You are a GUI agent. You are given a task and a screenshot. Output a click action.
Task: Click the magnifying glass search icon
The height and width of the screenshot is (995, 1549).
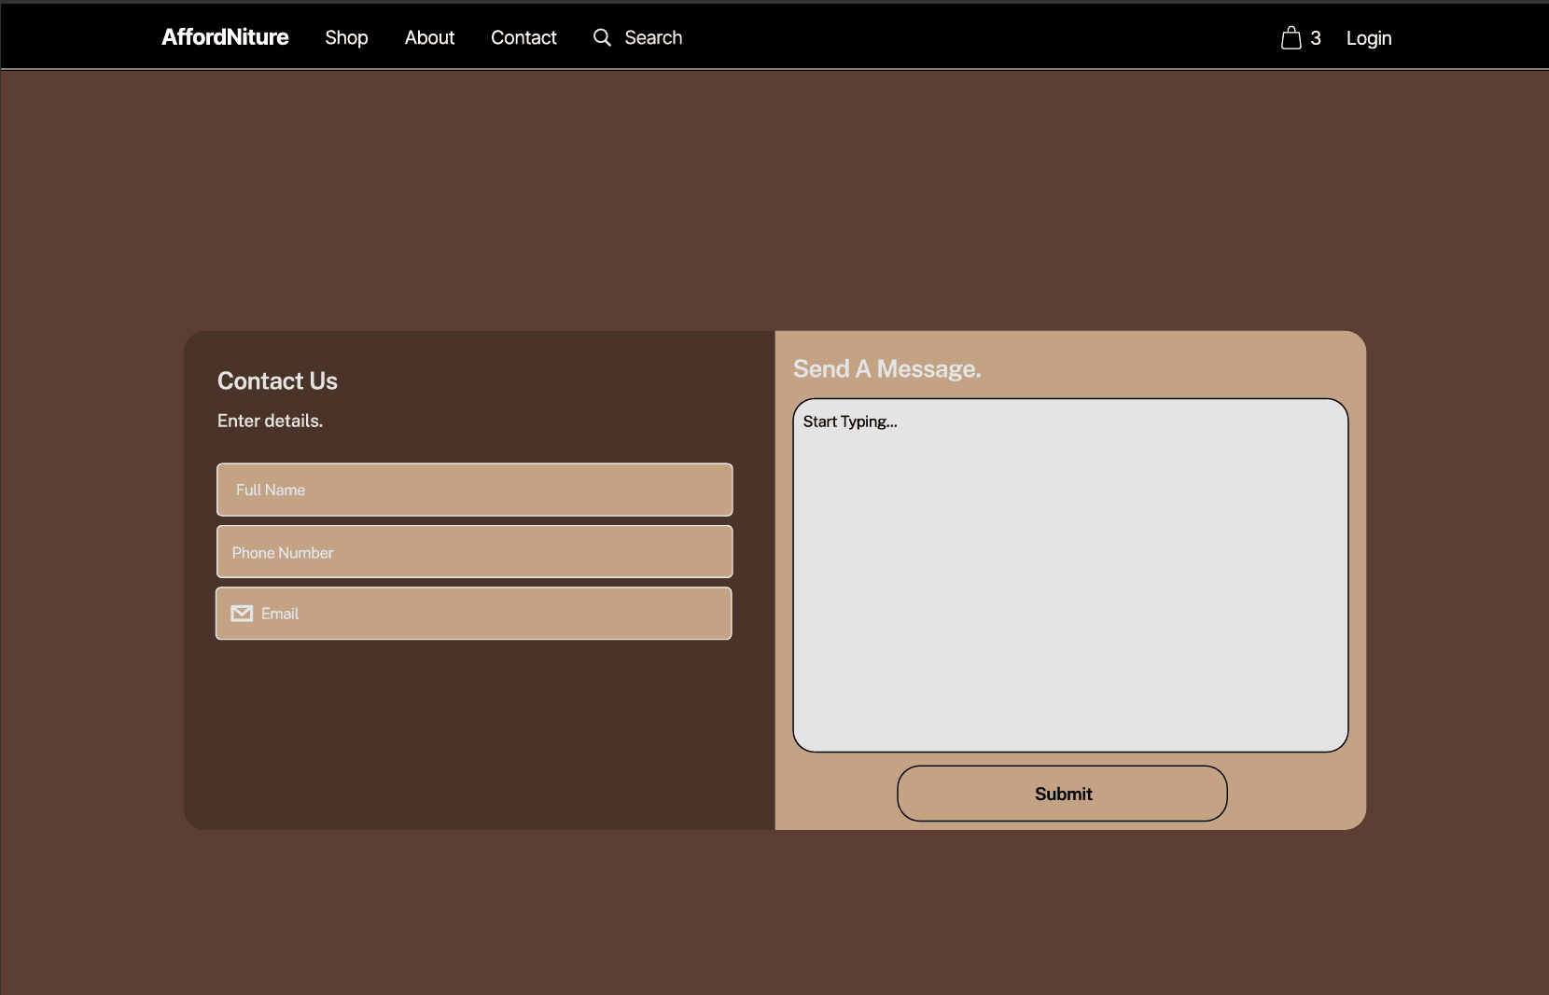coord(602,37)
